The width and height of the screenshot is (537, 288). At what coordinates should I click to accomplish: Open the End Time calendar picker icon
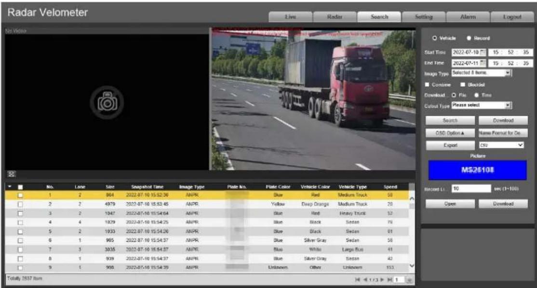pos(483,63)
